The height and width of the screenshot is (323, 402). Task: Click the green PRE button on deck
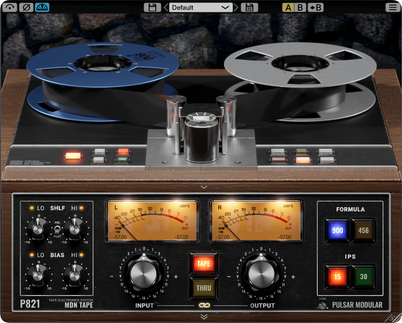click(x=123, y=159)
